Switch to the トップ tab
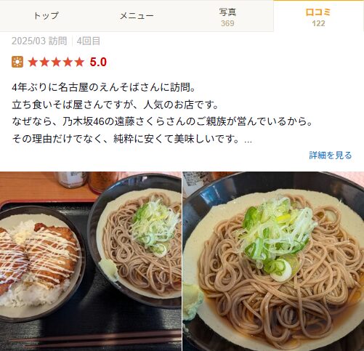 [46, 16]
